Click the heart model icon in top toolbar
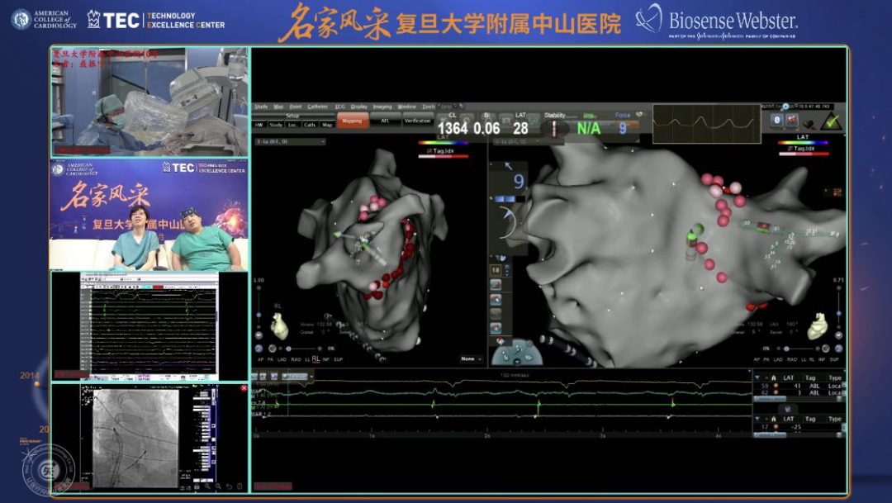The height and width of the screenshot is (503, 892). pyautogui.click(x=794, y=121)
